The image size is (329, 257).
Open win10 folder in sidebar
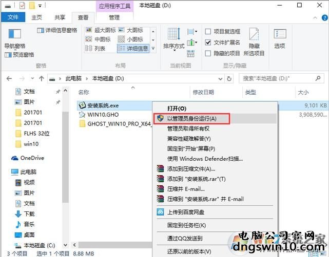coord(27,144)
